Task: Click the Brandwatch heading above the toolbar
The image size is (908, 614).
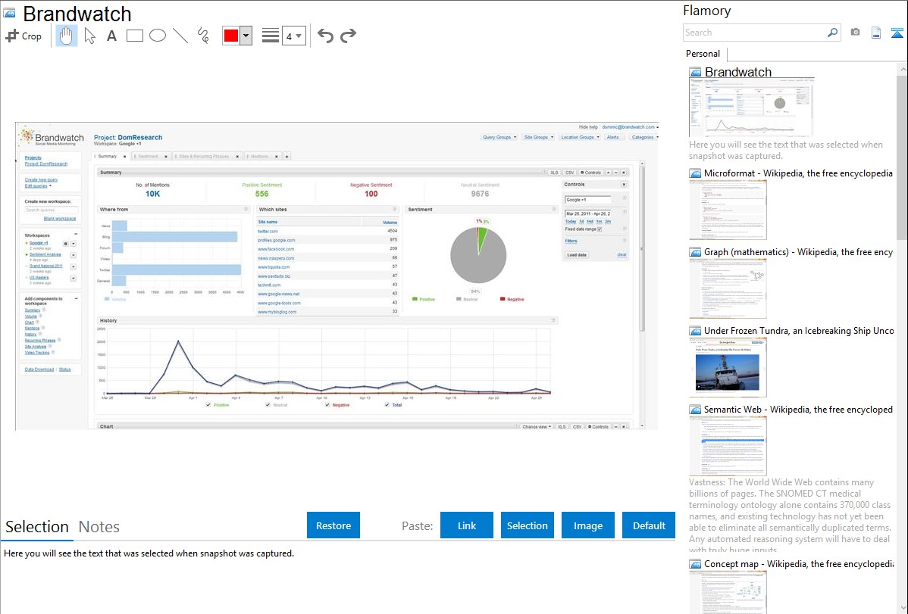Action: click(77, 14)
